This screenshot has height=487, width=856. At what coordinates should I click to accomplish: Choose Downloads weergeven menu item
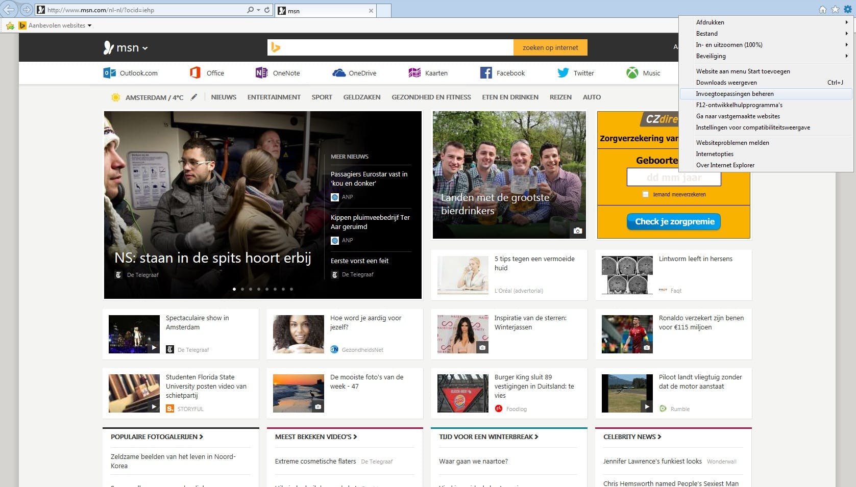tap(766, 83)
